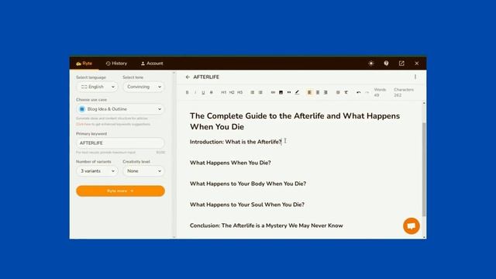The width and height of the screenshot is (496, 279).
Task: Switch to the Account tab
Action: click(x=152, y=64)
